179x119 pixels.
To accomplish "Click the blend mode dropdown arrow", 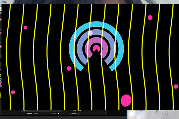I will pyautogui.click(x=59, y=113).
